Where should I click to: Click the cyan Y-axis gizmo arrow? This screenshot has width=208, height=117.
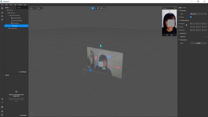(101, 45)
